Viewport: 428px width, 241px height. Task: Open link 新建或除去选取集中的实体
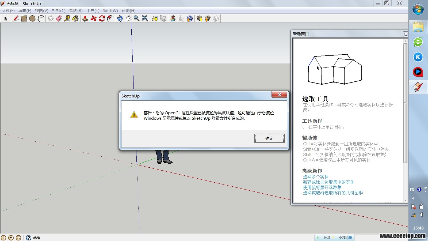point(328,182)
